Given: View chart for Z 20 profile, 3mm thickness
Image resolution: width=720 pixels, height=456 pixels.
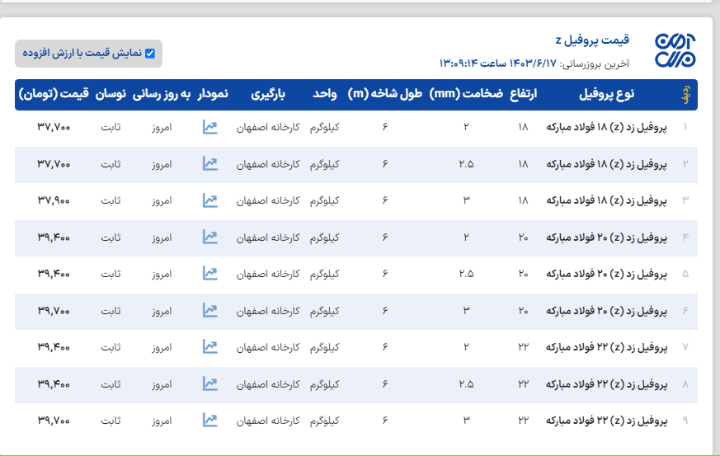Looking at the screenshot, I should [209, 310].
